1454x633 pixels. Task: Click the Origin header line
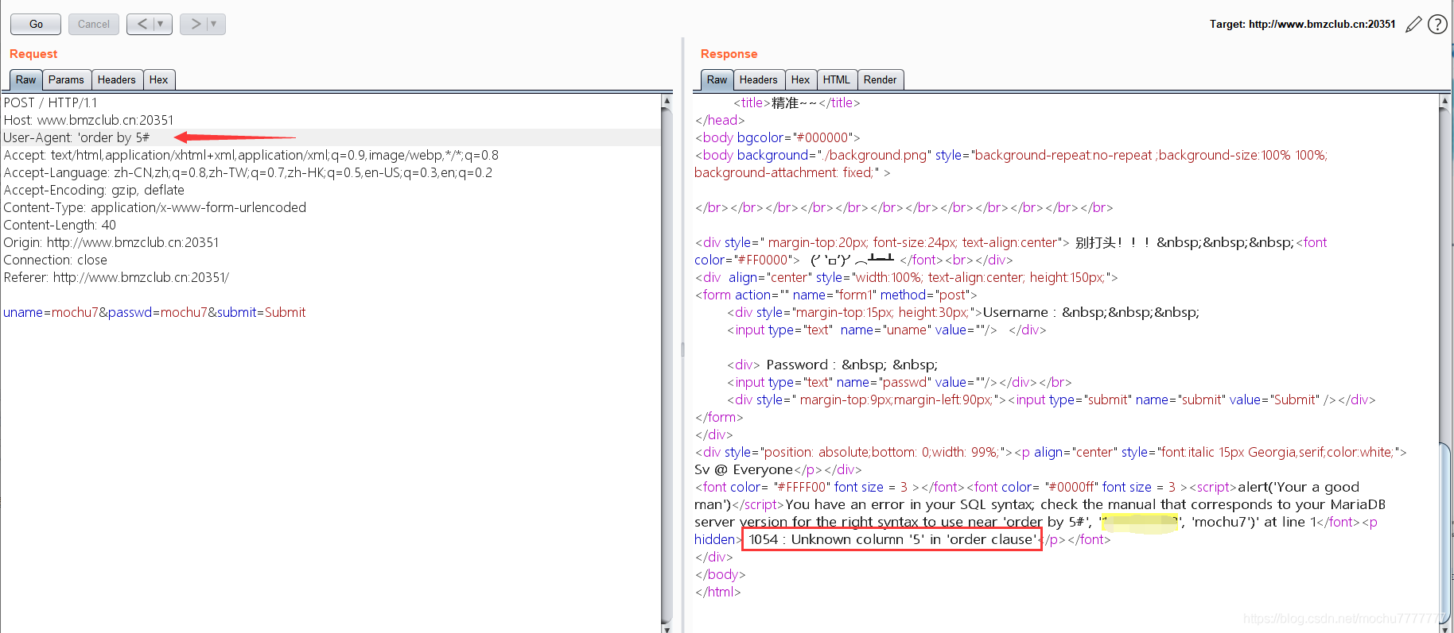(x=111, y=243)
